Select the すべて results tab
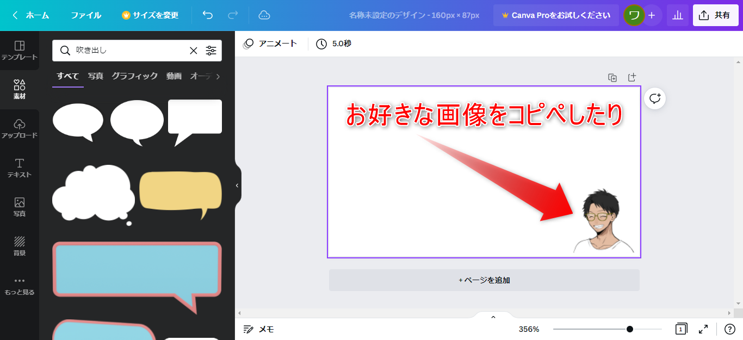 point(68,76)
